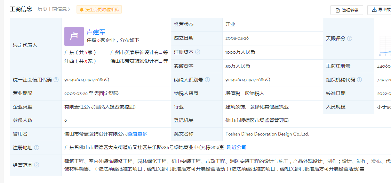Expand the full 经营范围 text
391x183 pixels.
click(362, 169)
